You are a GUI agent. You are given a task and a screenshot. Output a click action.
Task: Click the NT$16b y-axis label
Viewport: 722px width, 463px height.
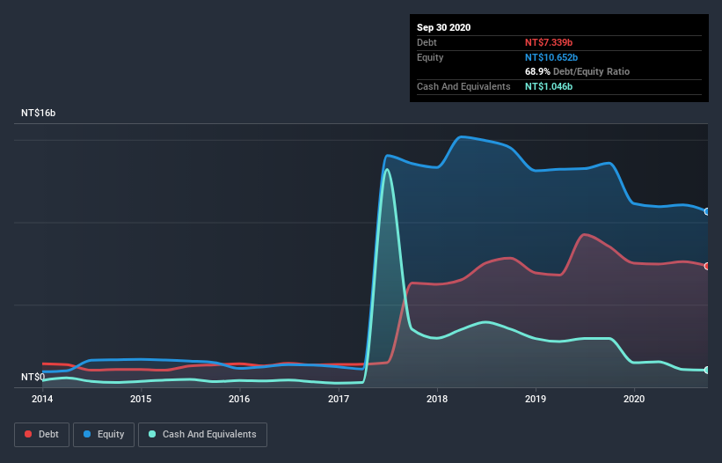38,113
